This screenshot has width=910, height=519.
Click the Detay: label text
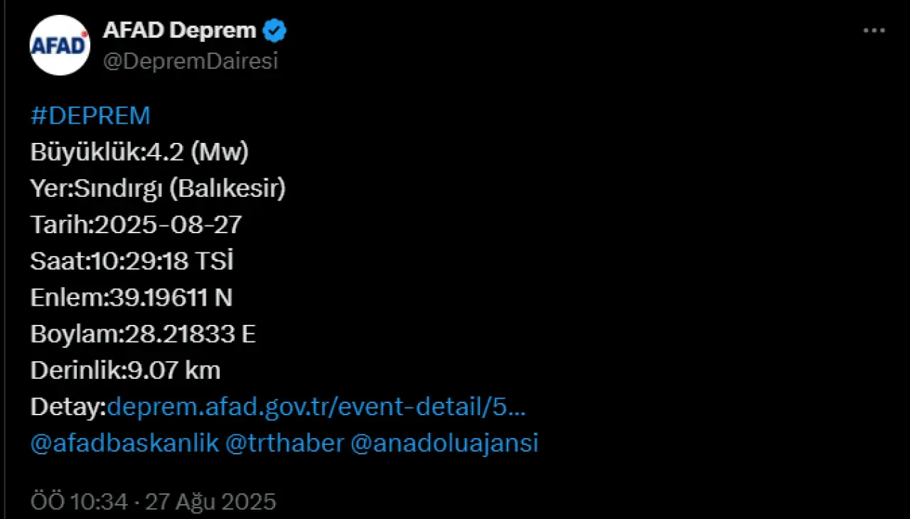coord(68,407)
